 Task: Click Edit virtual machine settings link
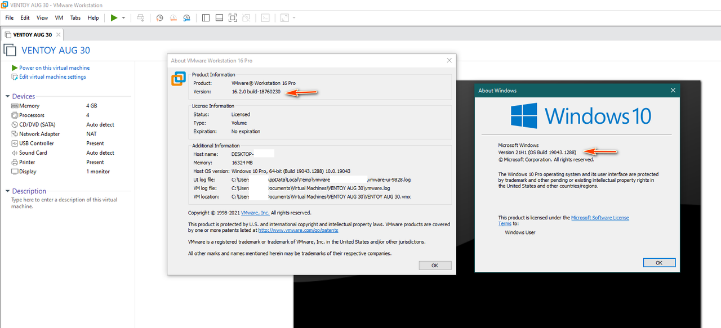[x=52, y=77]
